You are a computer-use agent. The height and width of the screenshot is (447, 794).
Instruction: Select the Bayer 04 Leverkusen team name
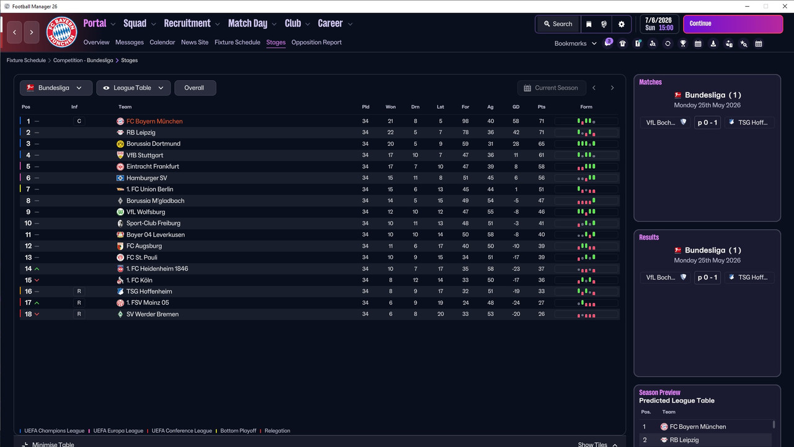point(156,235)
